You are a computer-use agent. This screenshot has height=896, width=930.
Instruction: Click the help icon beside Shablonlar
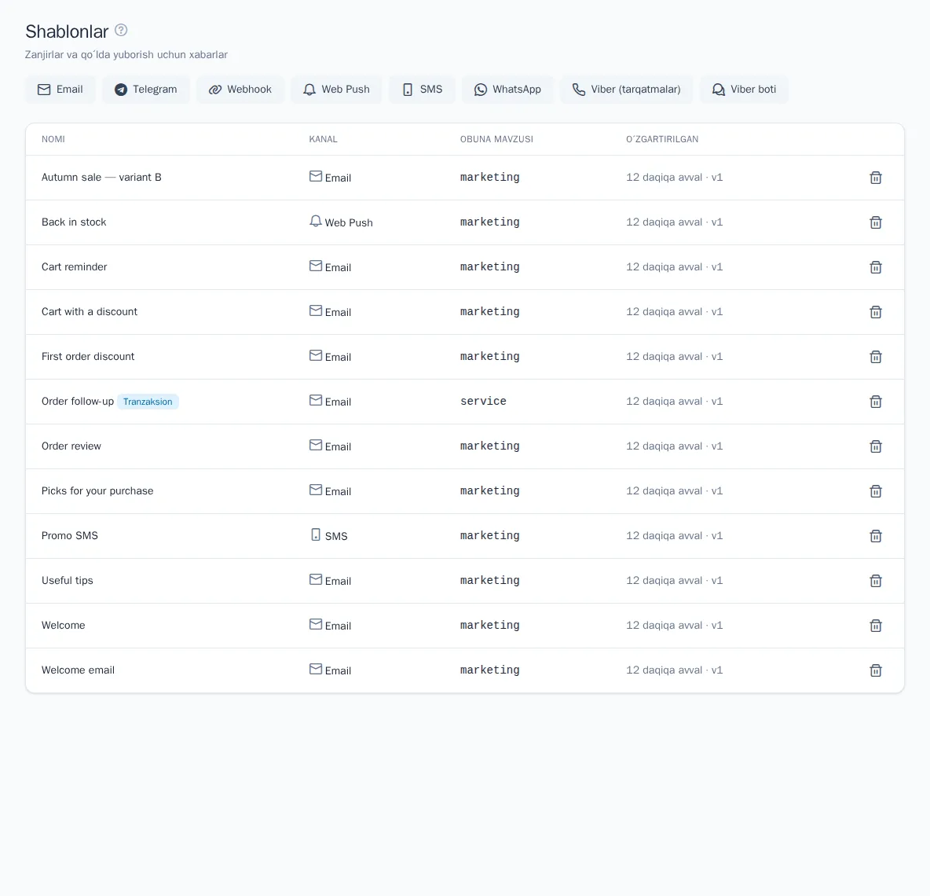(x=121, y=31)
